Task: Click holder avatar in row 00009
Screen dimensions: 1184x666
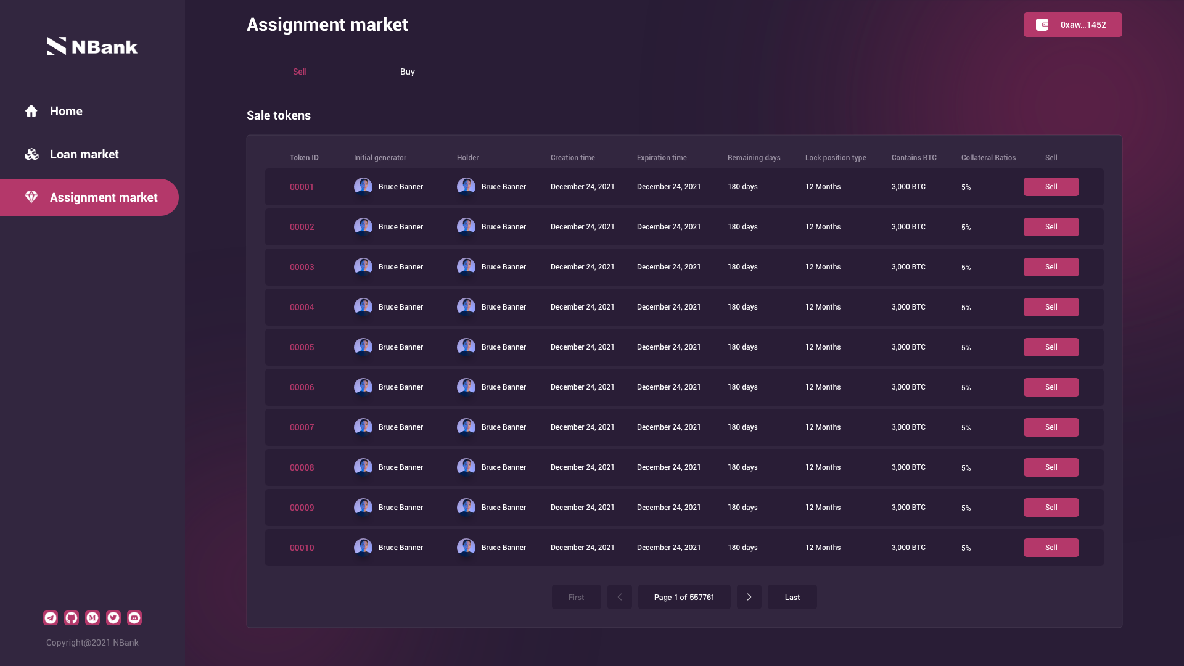Action: [466, 508]
